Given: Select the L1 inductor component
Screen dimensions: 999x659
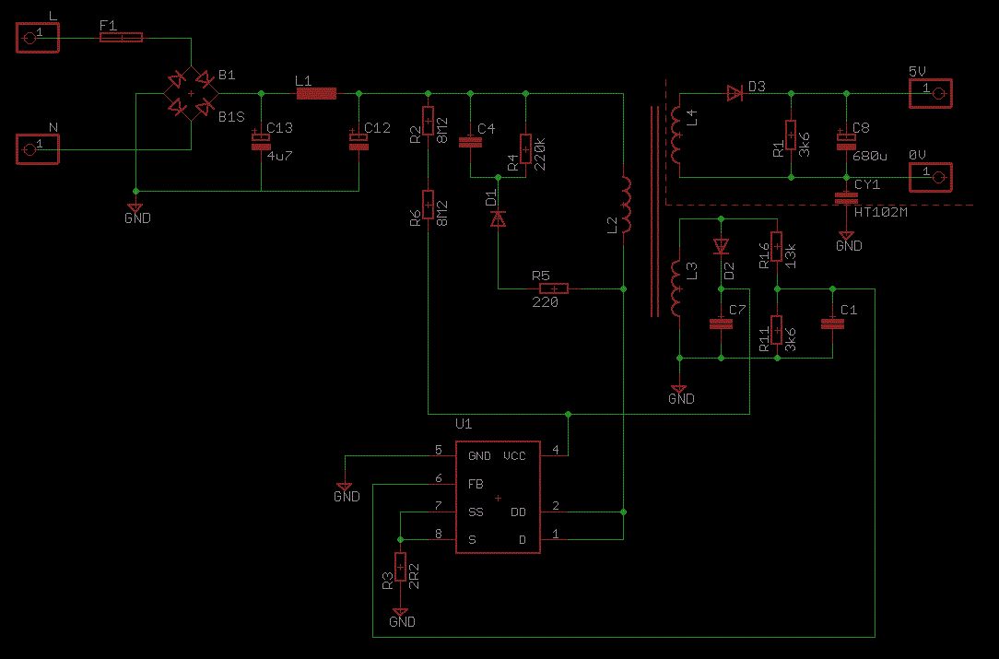Looking at the screenshot, I should click(x=317, y=94).
